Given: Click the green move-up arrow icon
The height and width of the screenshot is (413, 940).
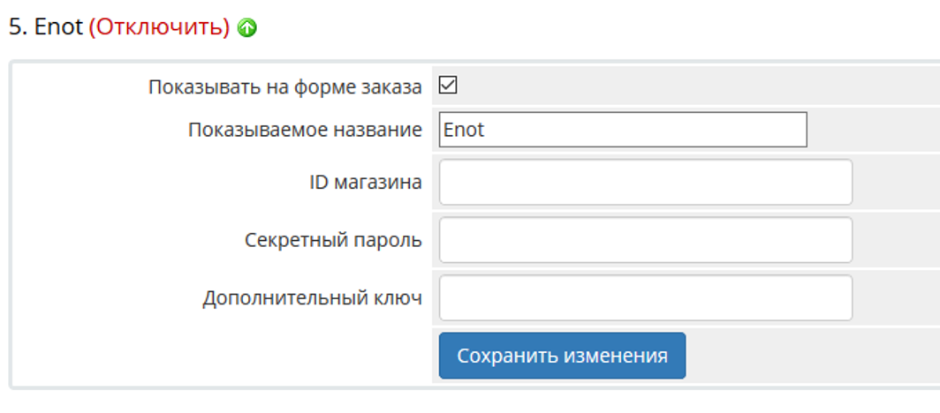Looking at the screenshot, I should click(x=248, y=28).
